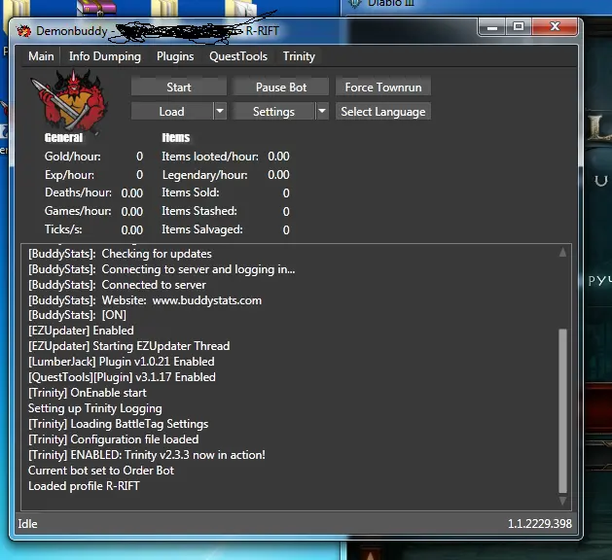Click the Deaths/hour stat label

(78, 192)
